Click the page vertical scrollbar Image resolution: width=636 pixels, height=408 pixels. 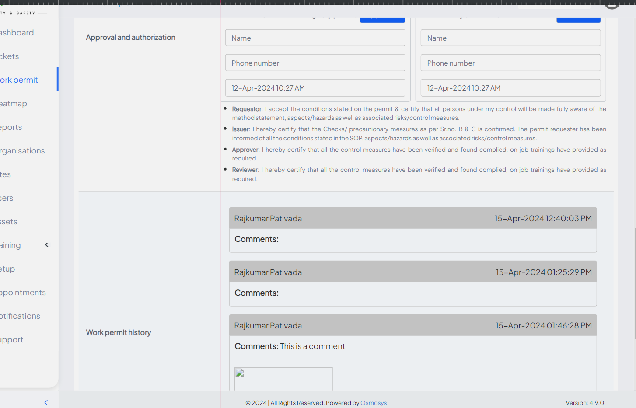click(x=634, y=283)
